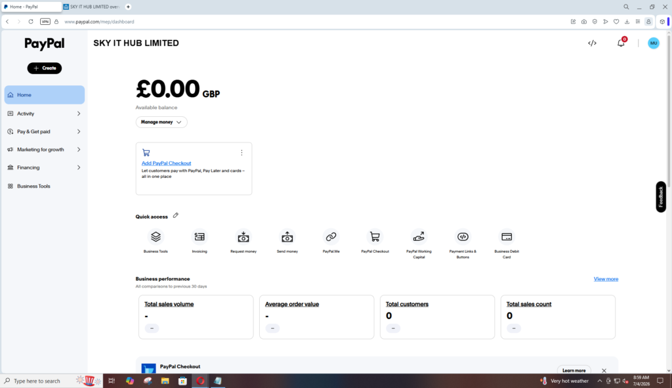672x388 pixels.
Task: Expand the Pay & Get paid chevron
Action: (x=79, y=131)
